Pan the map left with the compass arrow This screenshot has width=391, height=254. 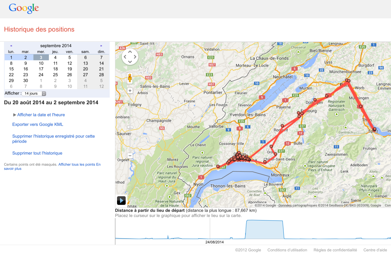[125, 56]
